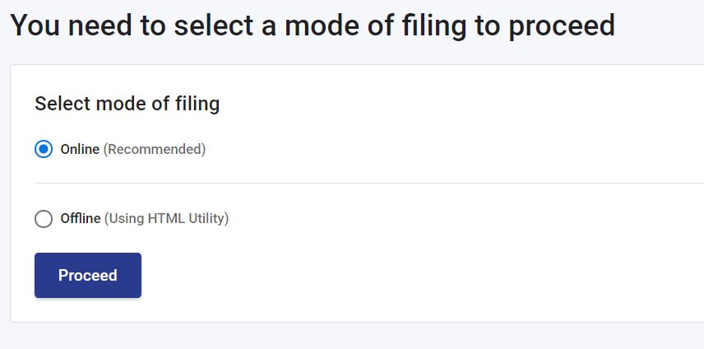Choose the recommended online filing mode
The width and height of the screenshot is (704, 349).
pyautogui.click(x=44, y=149)
